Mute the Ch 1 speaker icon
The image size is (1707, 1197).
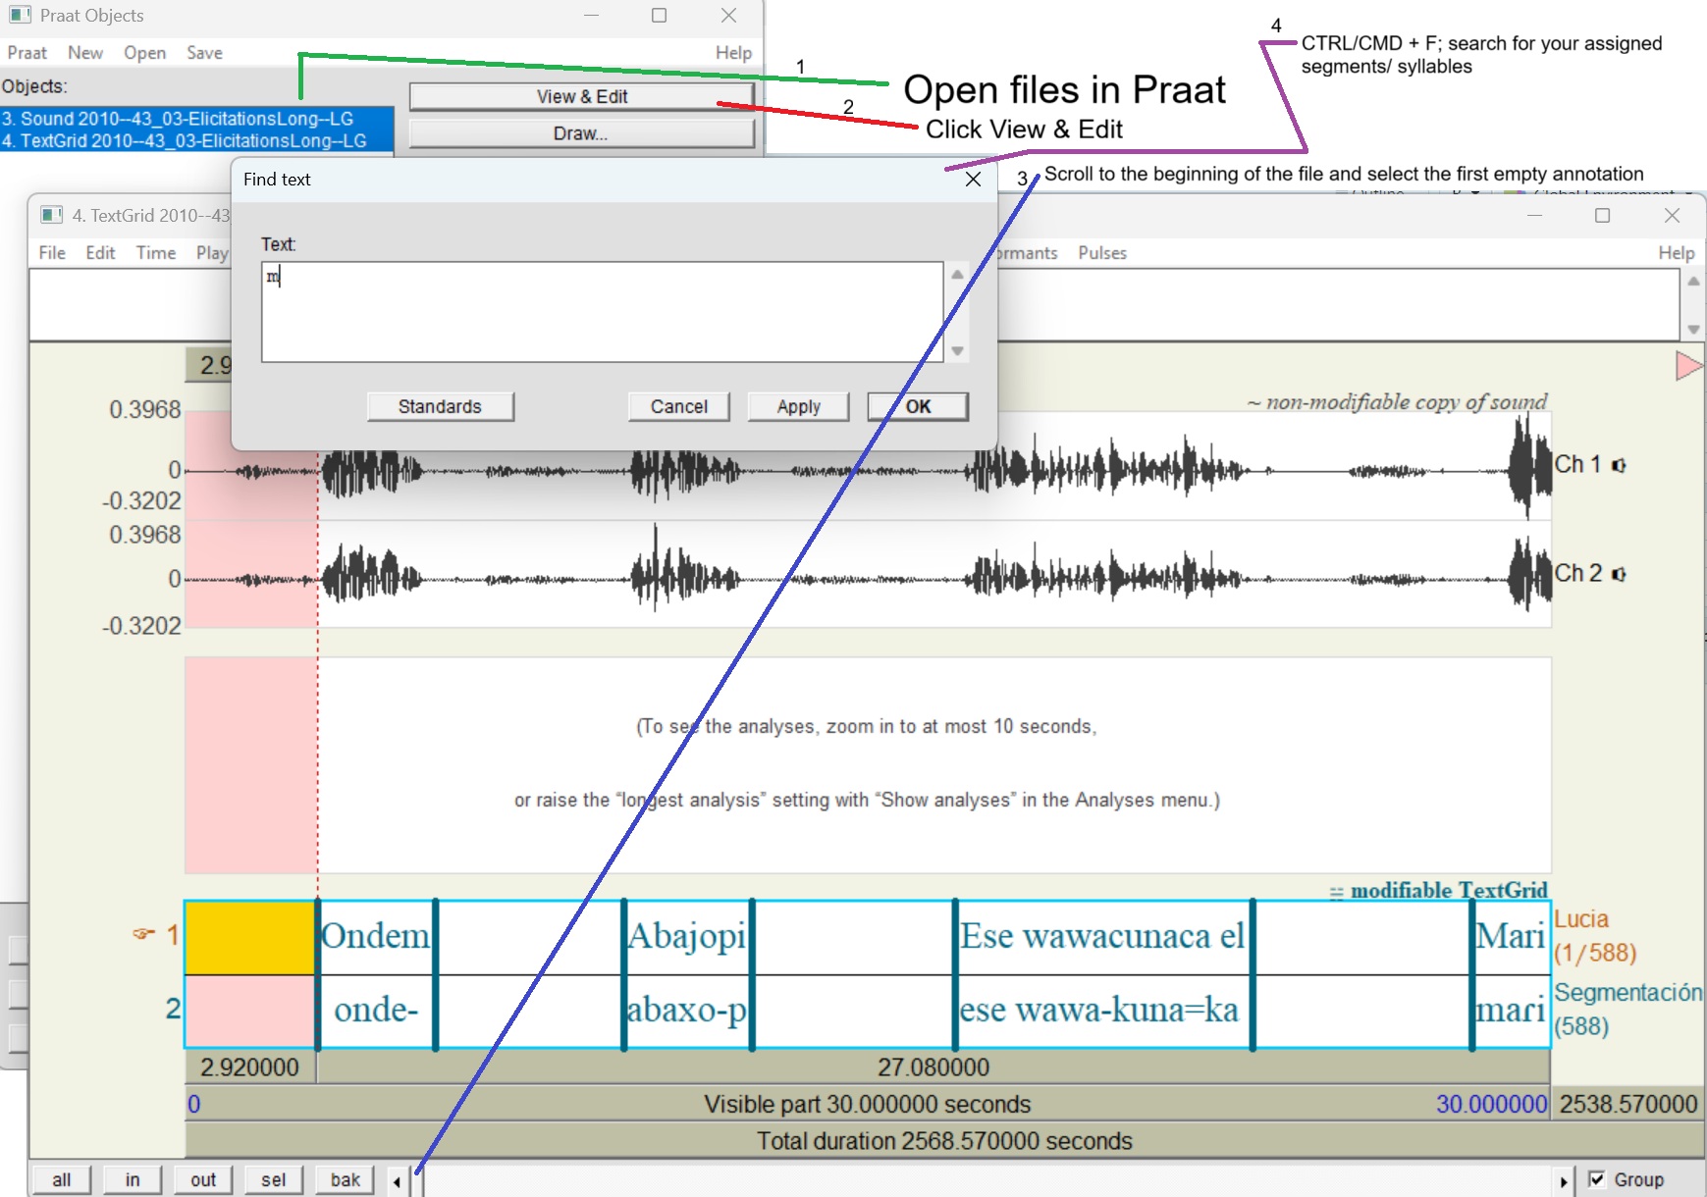coord(1619,465)
